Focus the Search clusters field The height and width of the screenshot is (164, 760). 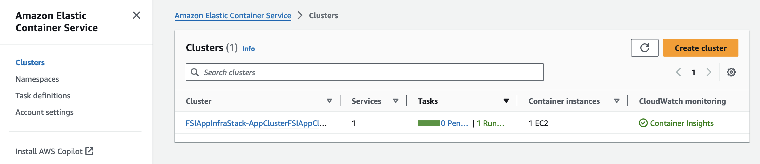(364, 72)
